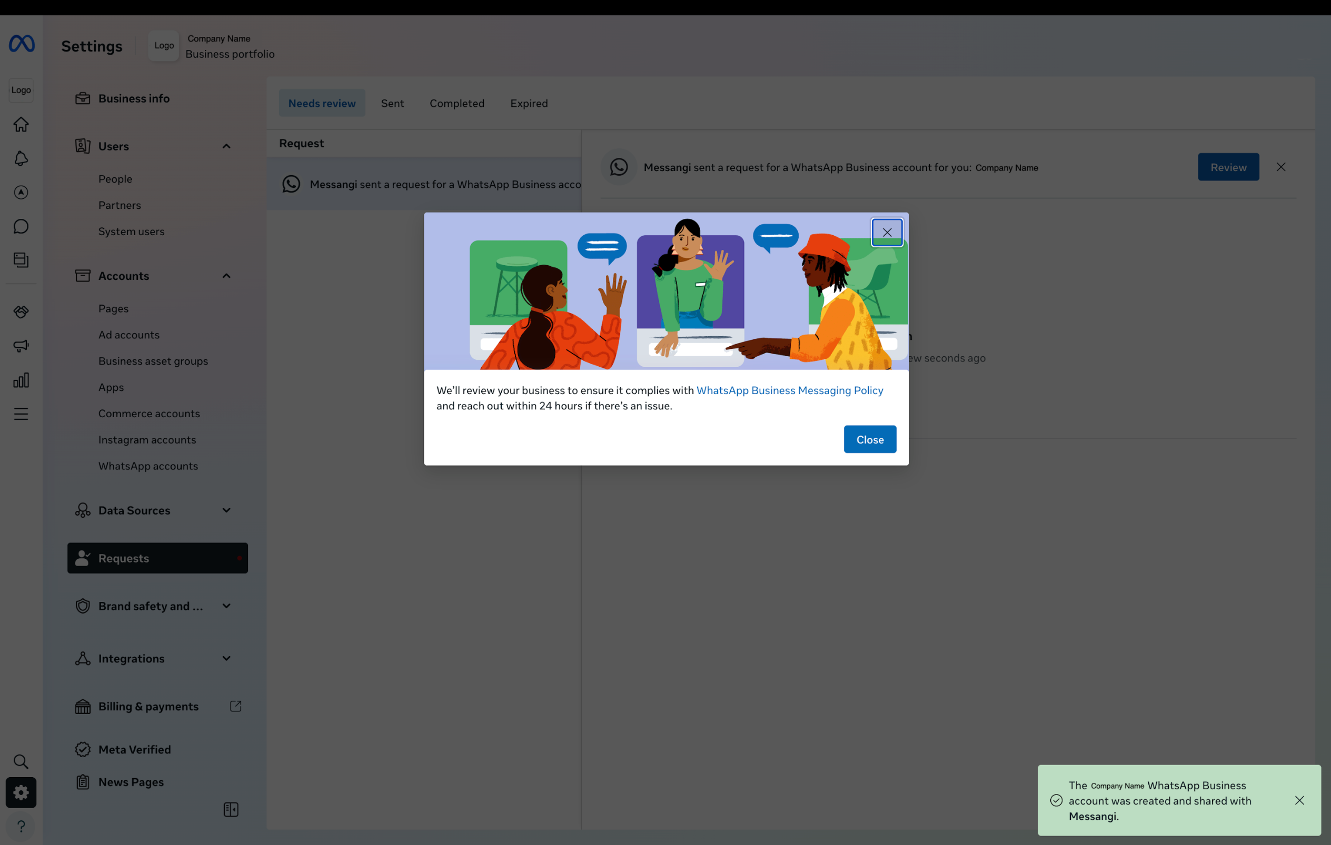Click the search magnifier icon
Viewport: 1331px width, 845px height.
[21, 761]
